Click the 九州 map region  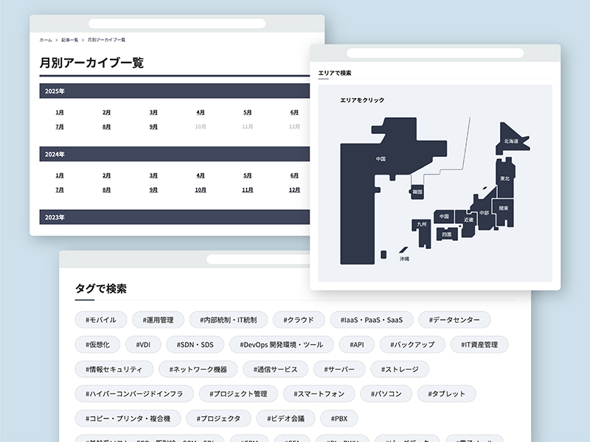point(422,224)
